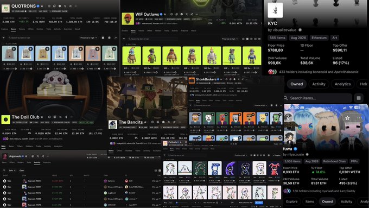Switch to Holders tab in QUOTRONS
The image size is (369, 208).
pyautogui.click(x=40, y=29)
